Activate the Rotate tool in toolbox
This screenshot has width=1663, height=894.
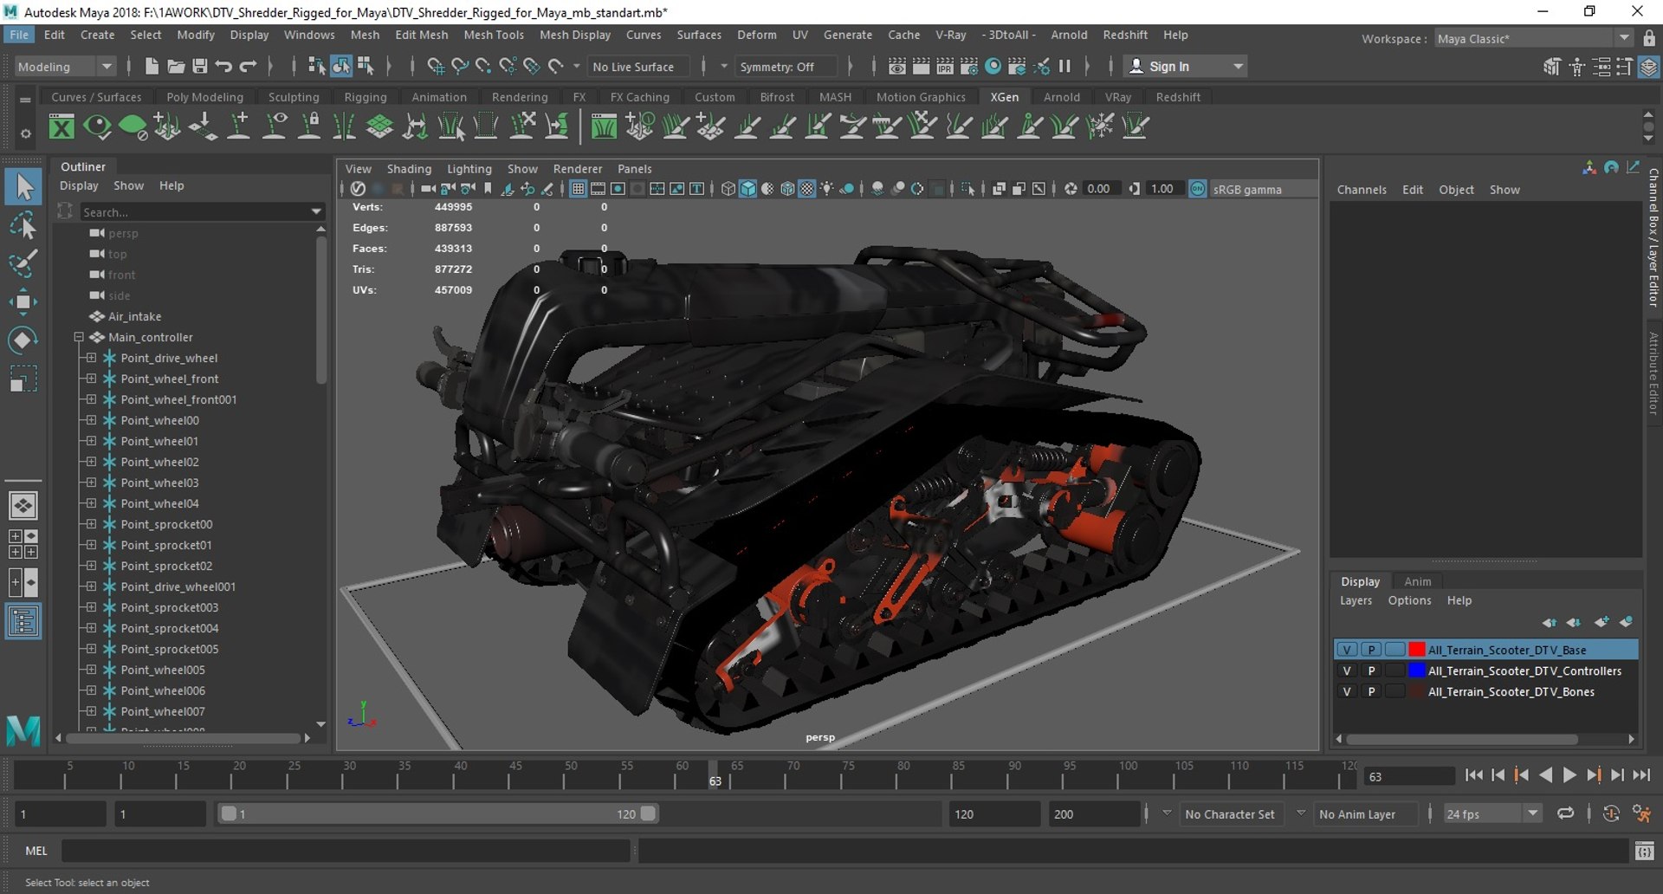(23, 340)
